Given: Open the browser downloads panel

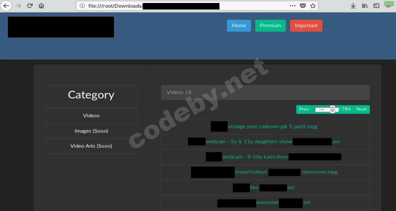Looking at the screenshot, I should coord(353,6).
